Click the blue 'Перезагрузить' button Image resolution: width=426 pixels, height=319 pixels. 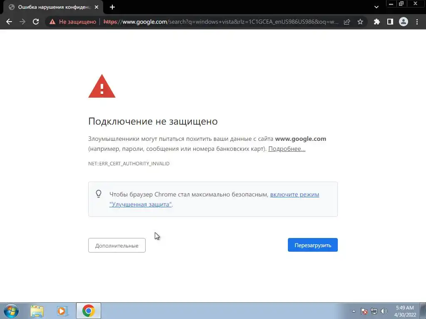[313, 245]
